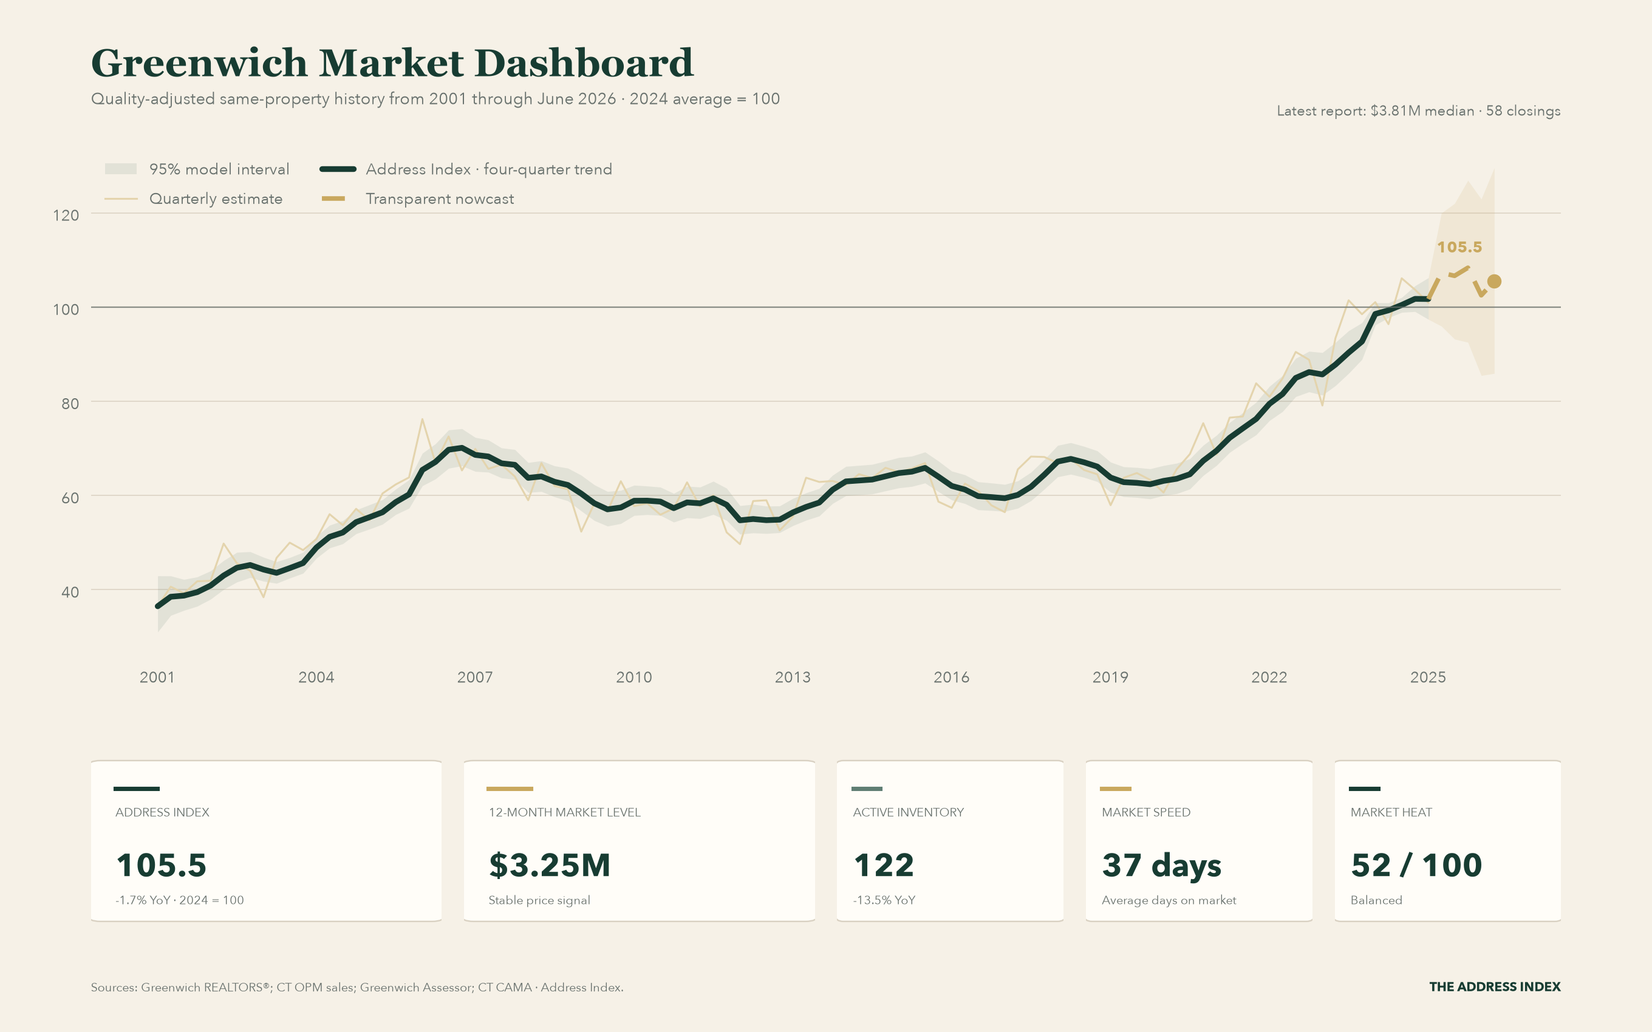Click the quality-adjusted history subtitle
The width and height of the screenshot is (1652, 1032).
[435, 99]
